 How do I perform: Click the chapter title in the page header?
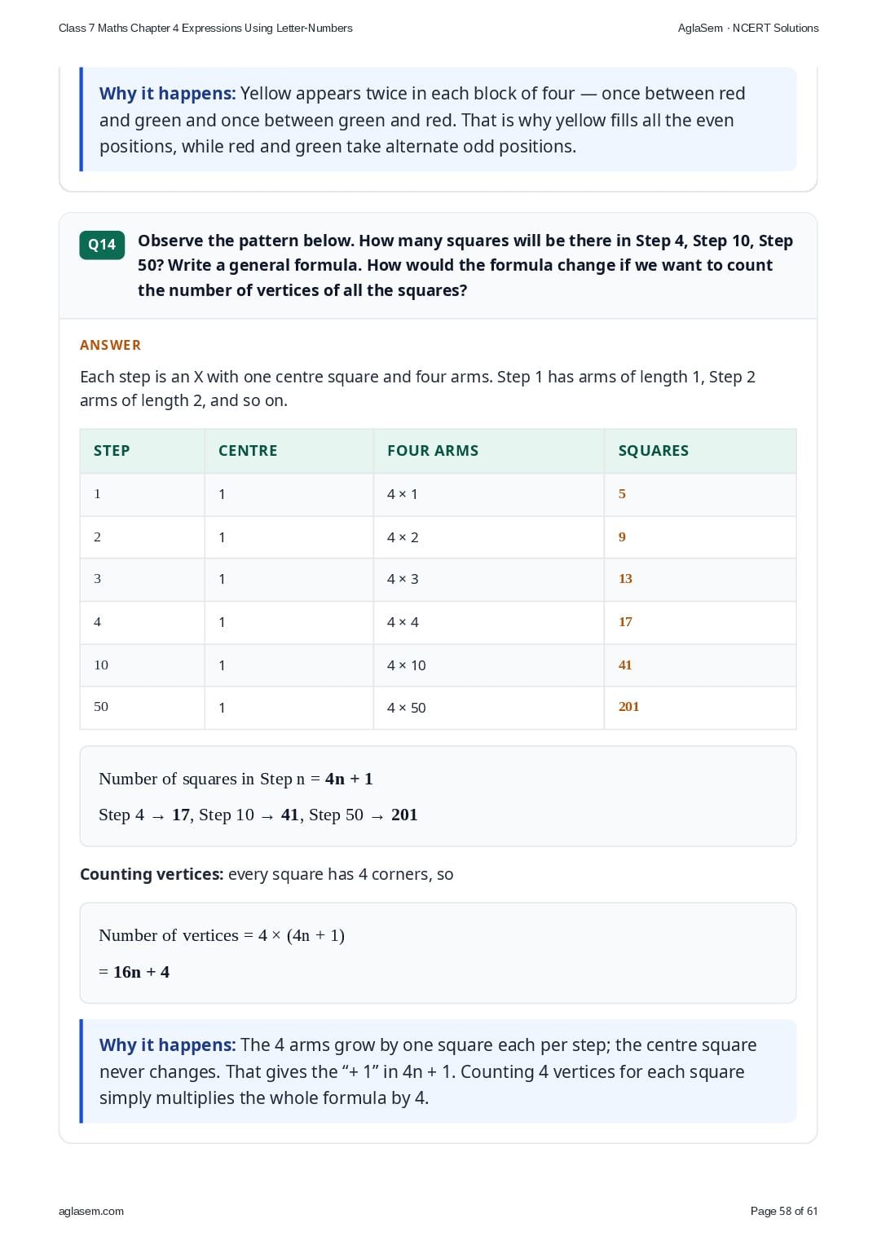click(205, 28)
